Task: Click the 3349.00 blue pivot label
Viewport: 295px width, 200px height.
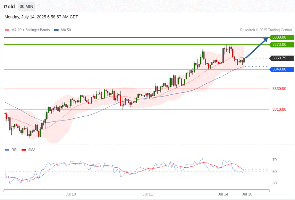Action: (x=281, y=69)
